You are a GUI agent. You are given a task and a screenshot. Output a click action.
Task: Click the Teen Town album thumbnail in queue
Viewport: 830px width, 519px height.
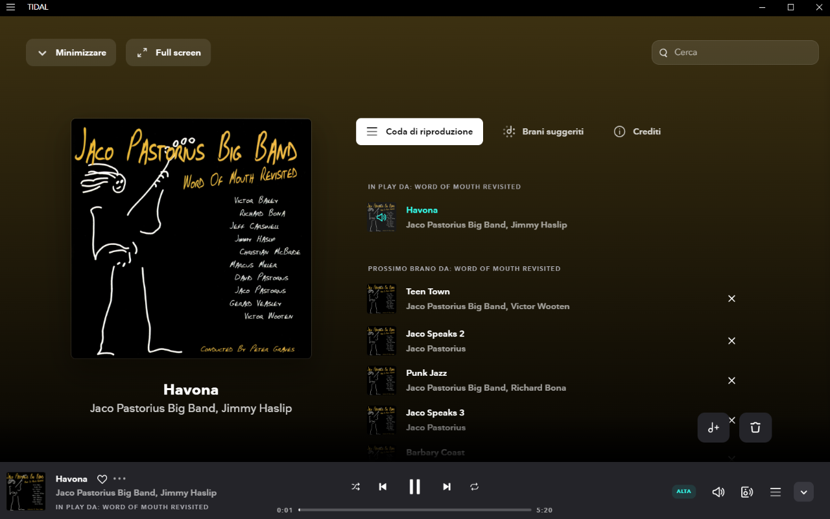(x=382, y=299)
